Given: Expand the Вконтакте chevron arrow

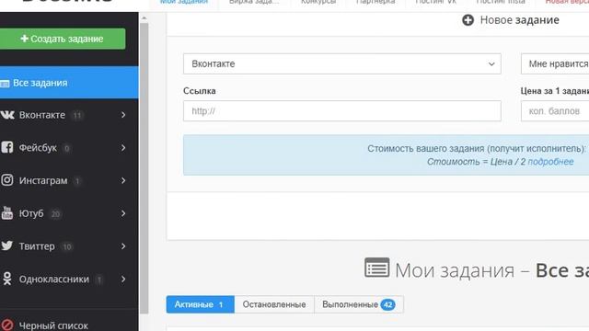Looking at the screenshot, I should coord(123,115).
